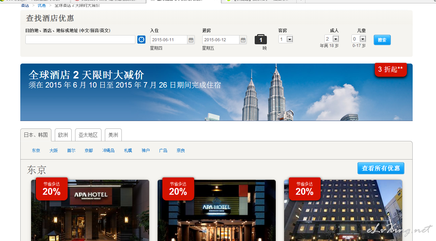436x241 pixels.
Task: Open the 首尔 city link
Action: pos(71,151)
